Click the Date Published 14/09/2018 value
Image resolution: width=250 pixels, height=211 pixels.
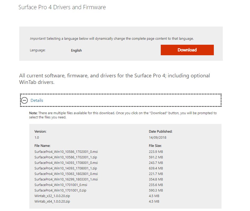pos(158,137)
